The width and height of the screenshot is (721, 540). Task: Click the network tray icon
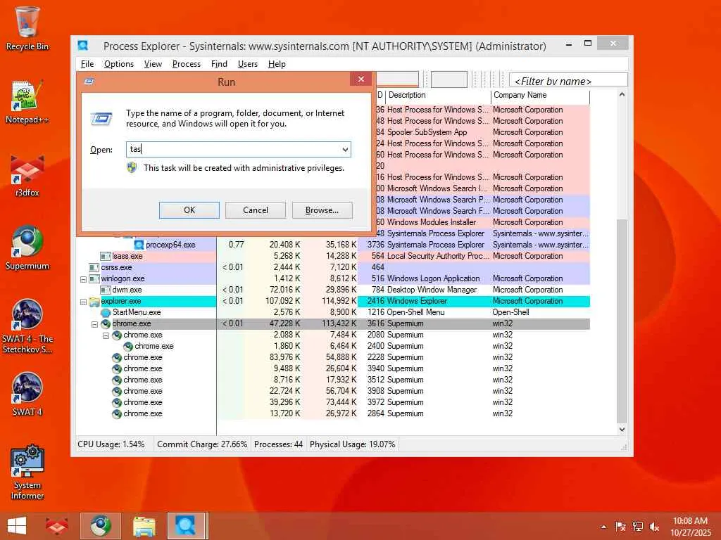[x=637, y=527]
